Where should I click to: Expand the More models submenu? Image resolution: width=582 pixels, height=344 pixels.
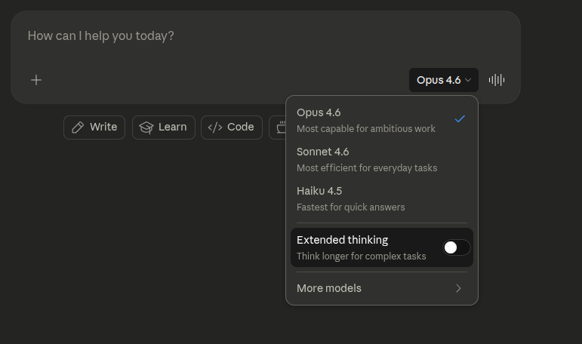click(x=329, y=288)
